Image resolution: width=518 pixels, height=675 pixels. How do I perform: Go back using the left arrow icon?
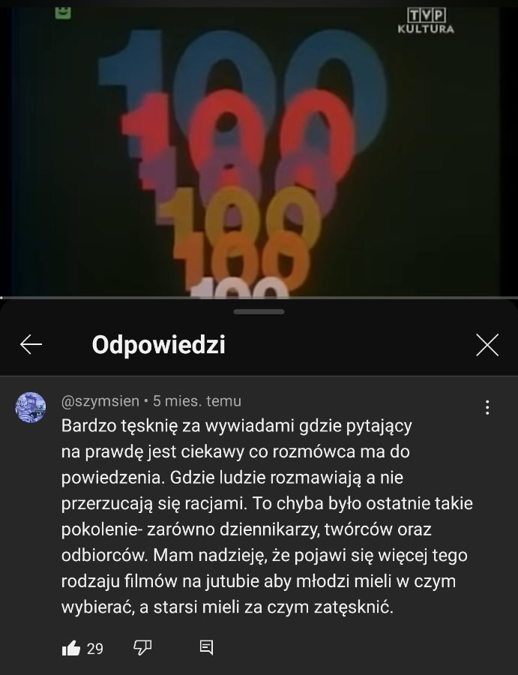[x=31, y=345]
